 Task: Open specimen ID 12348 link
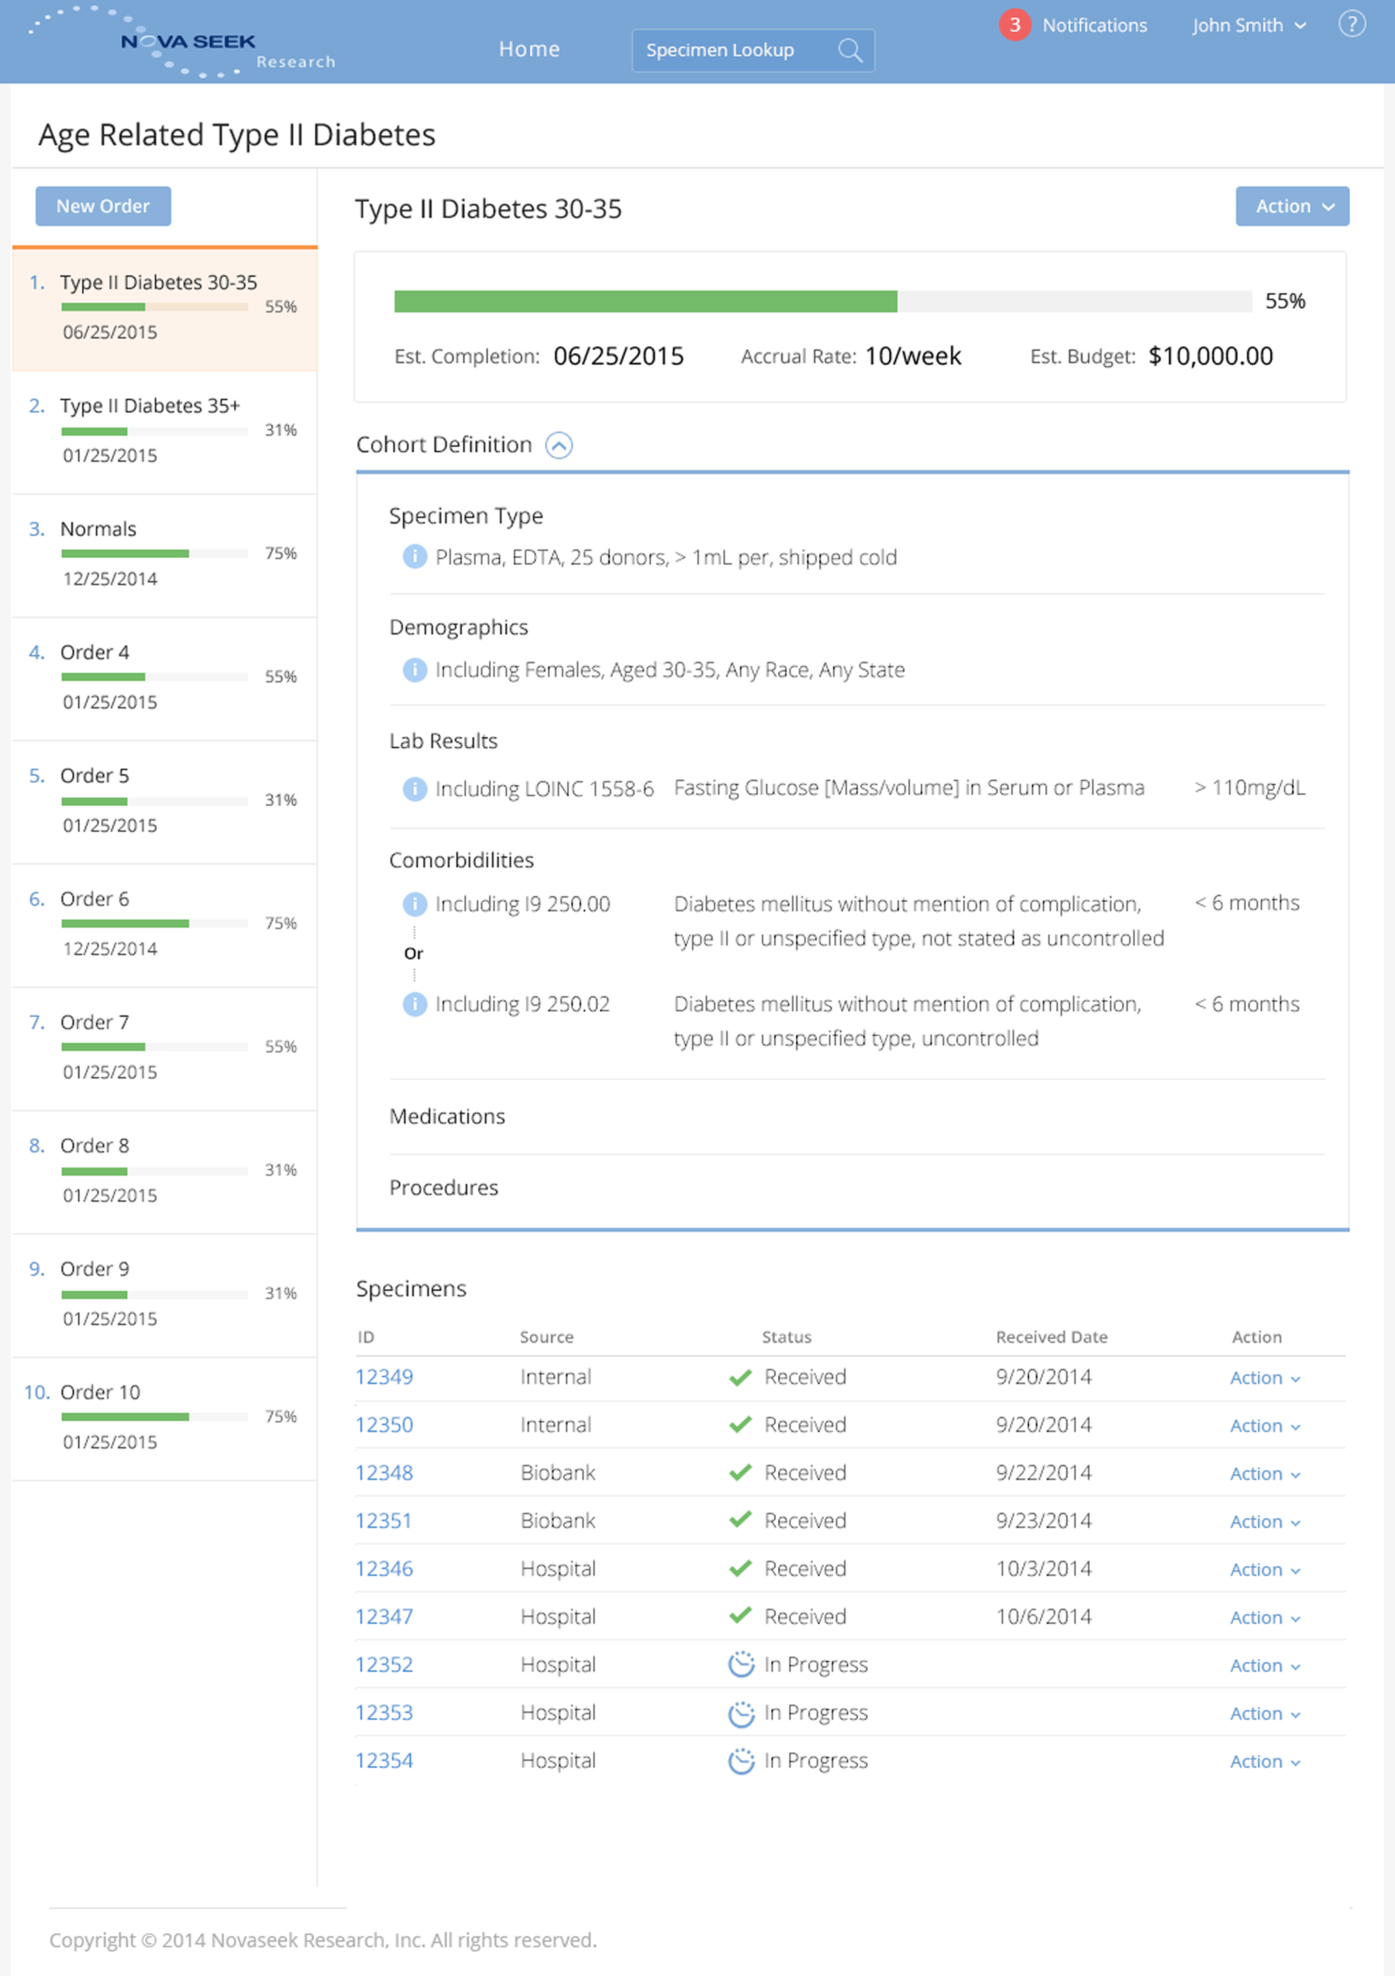point(384,1473)
